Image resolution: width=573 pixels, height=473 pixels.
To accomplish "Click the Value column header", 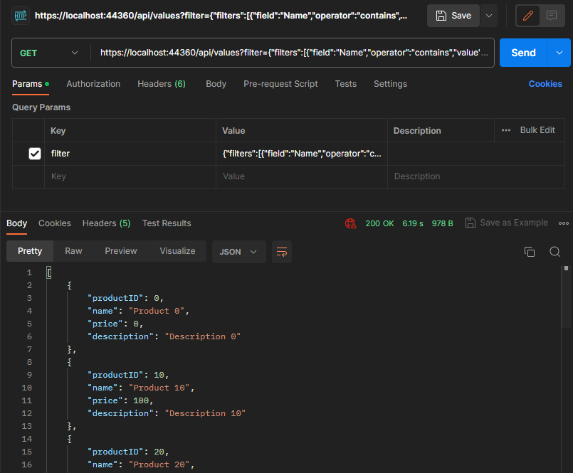I will (x=233, y=131).
